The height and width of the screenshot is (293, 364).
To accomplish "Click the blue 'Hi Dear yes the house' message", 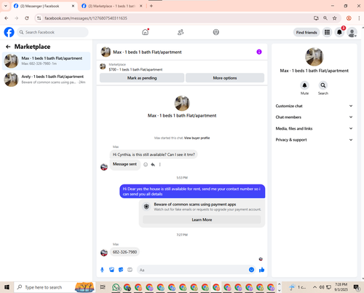I will click(192, 191).
